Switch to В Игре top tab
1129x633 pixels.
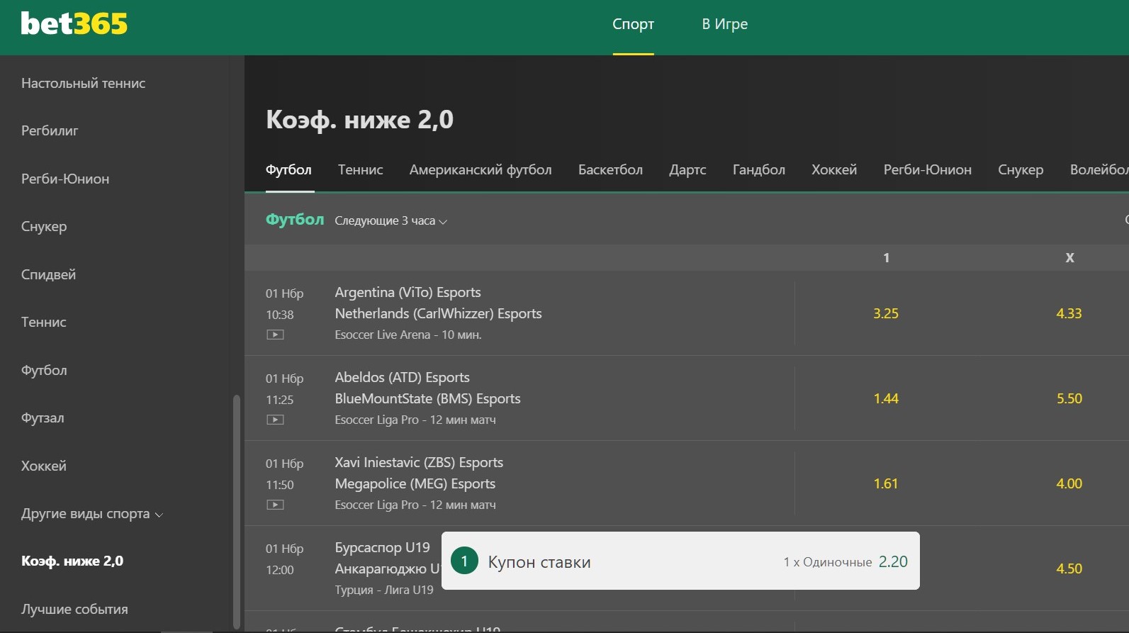[x=724, y=24]
